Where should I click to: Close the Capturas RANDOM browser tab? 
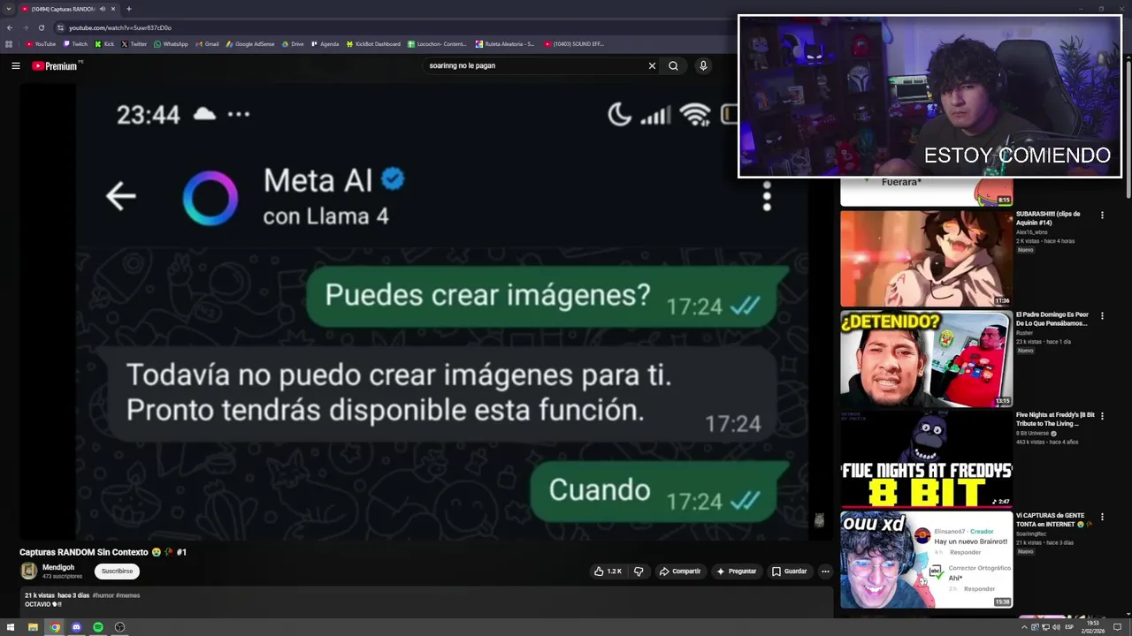pos(113,9)
